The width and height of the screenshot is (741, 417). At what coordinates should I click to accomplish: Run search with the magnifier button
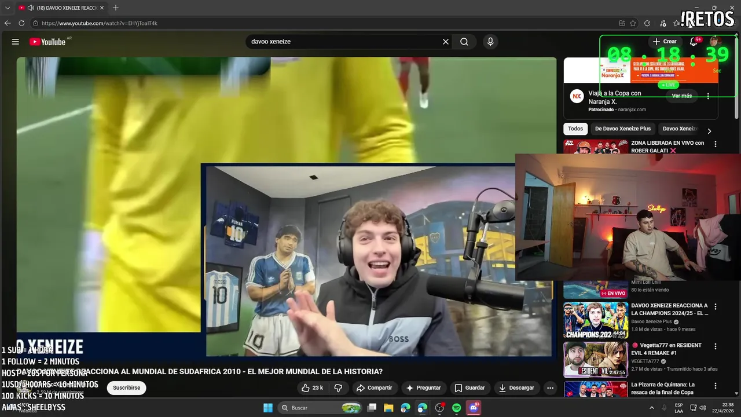point(464,42)
